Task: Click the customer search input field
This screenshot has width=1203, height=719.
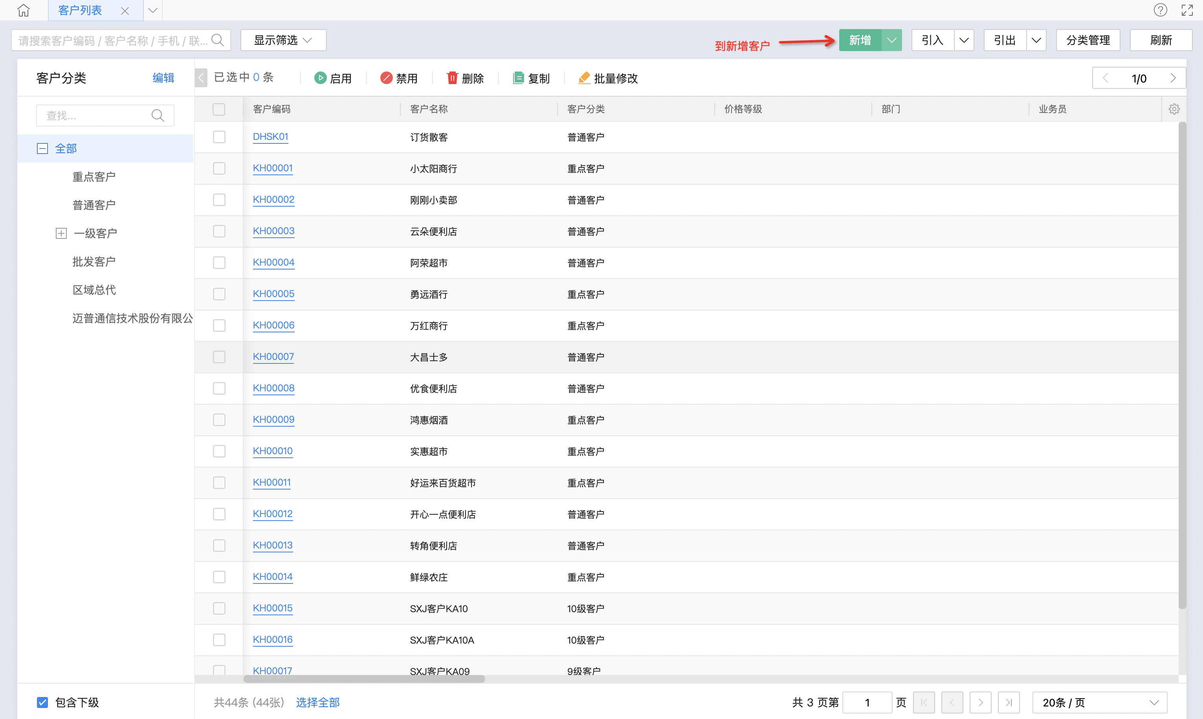Action: [112, 40]
